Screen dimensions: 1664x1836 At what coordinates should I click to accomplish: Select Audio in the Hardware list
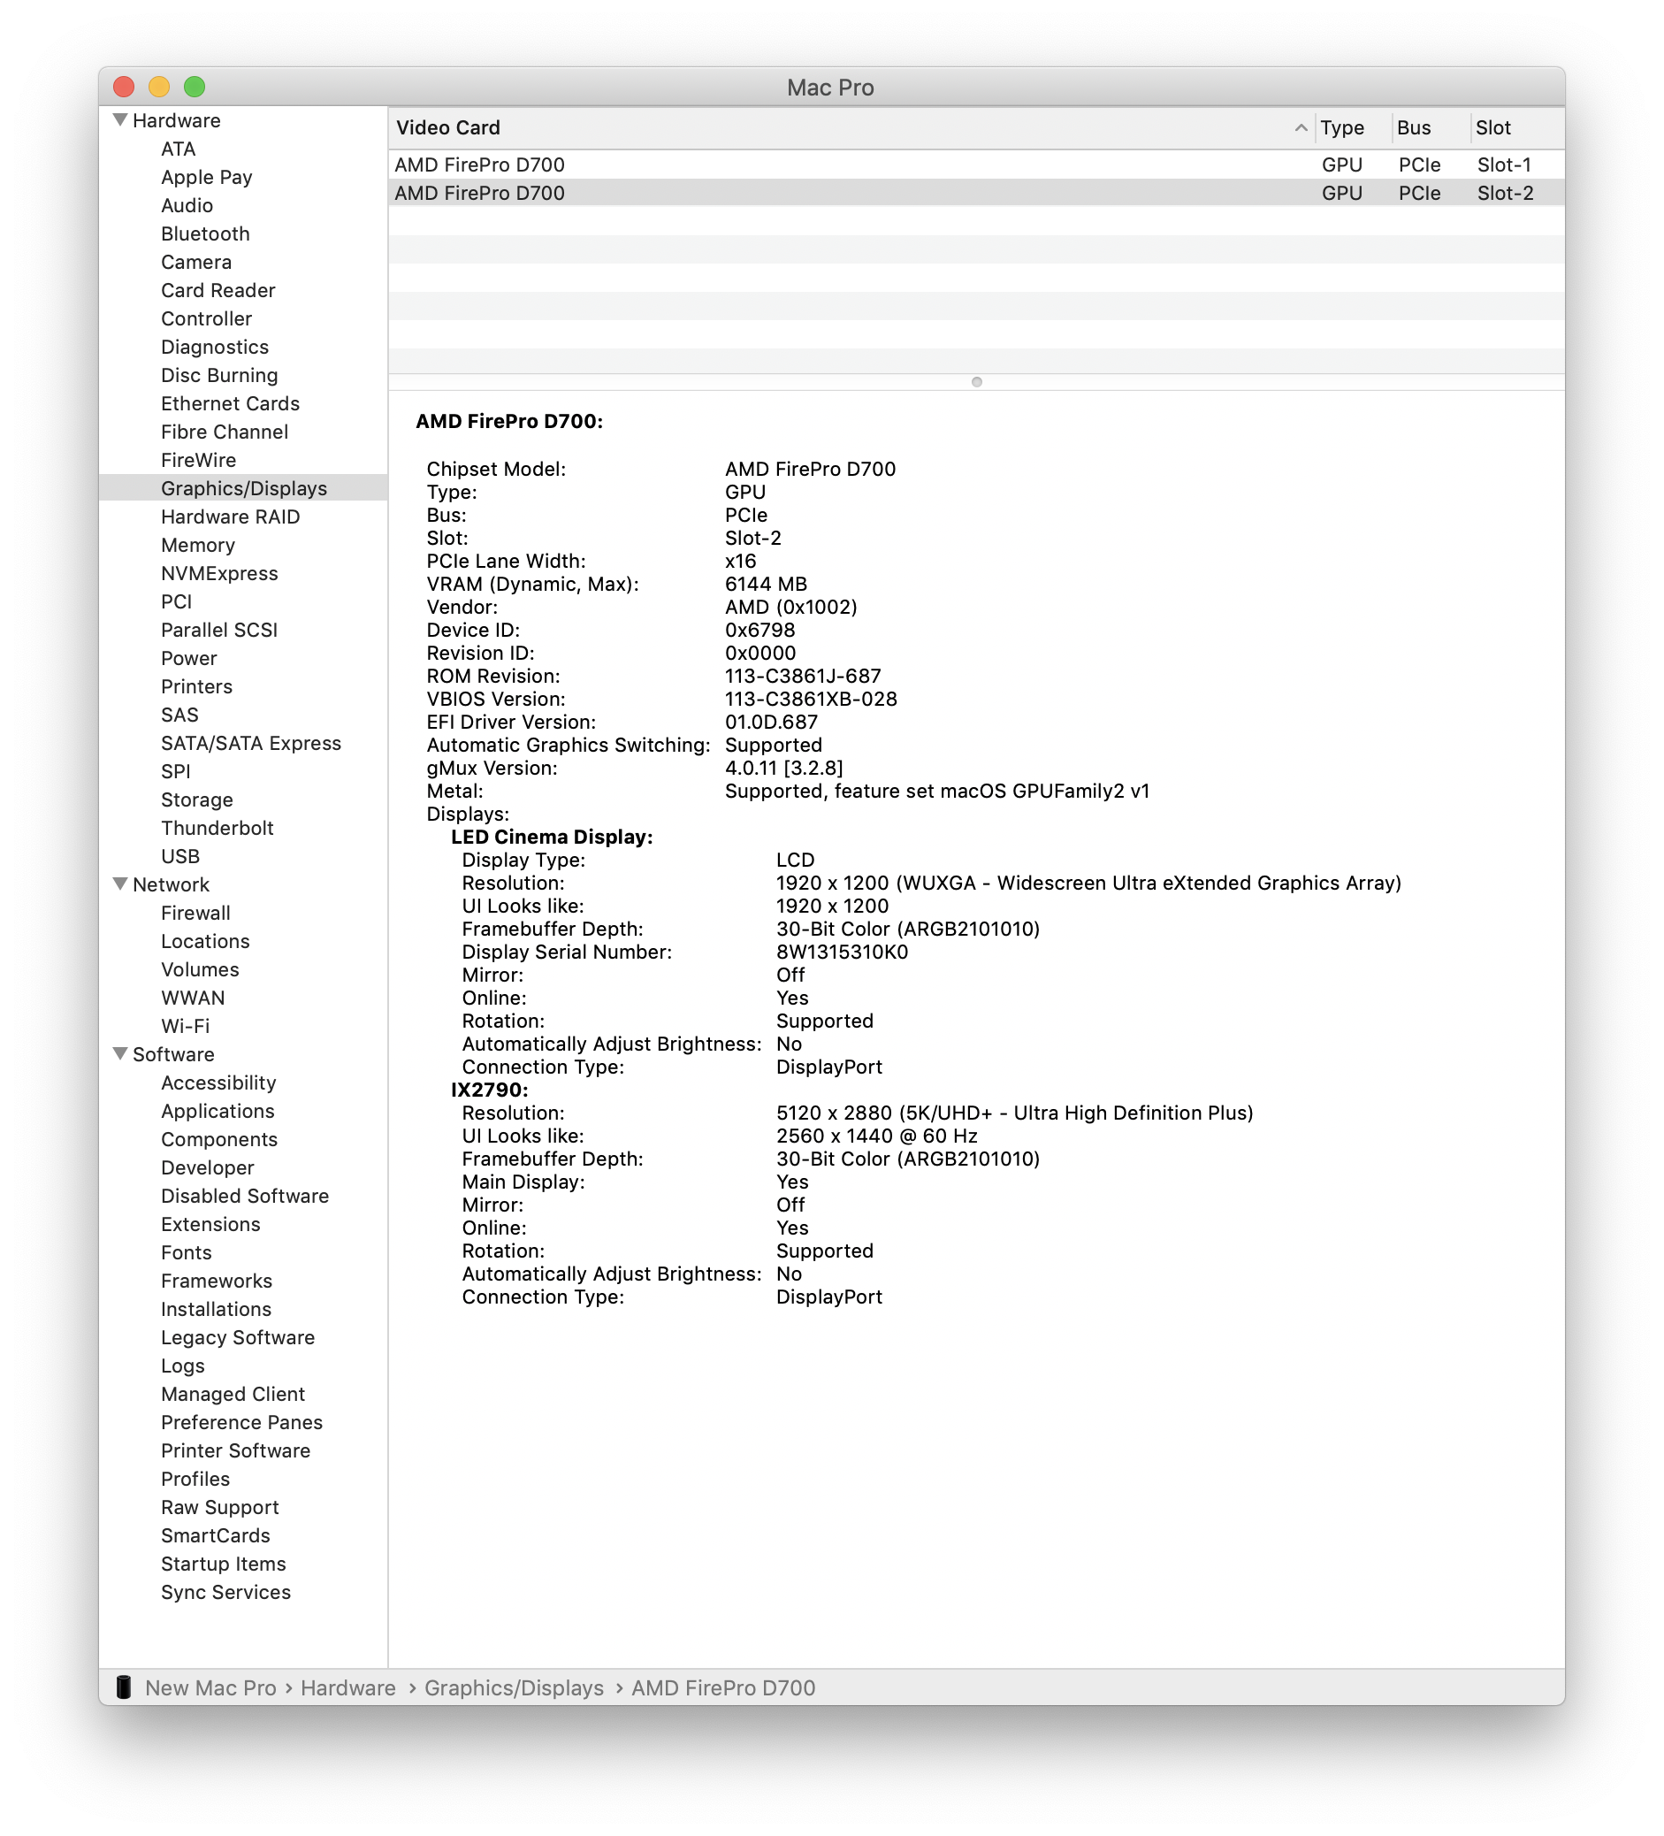coord(187,205)
